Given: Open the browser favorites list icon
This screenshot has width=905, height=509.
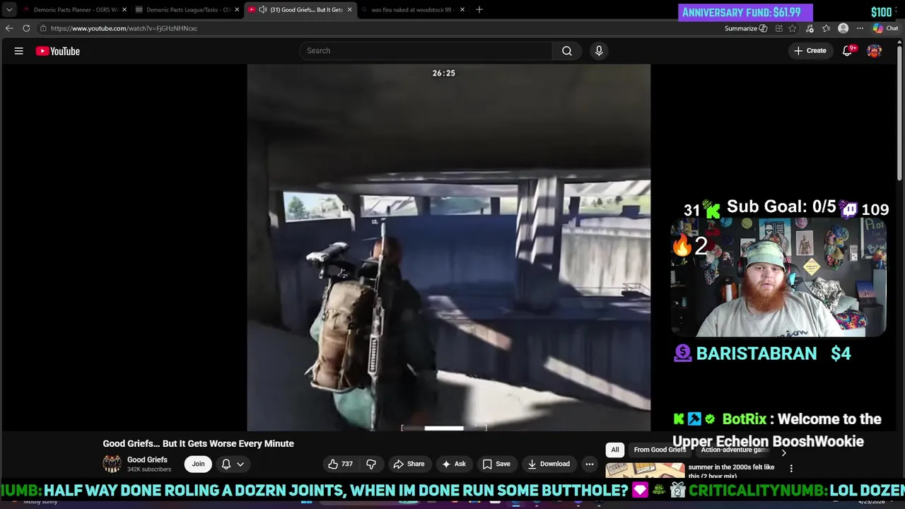Looking at the screenshot, I should [826, 28].
